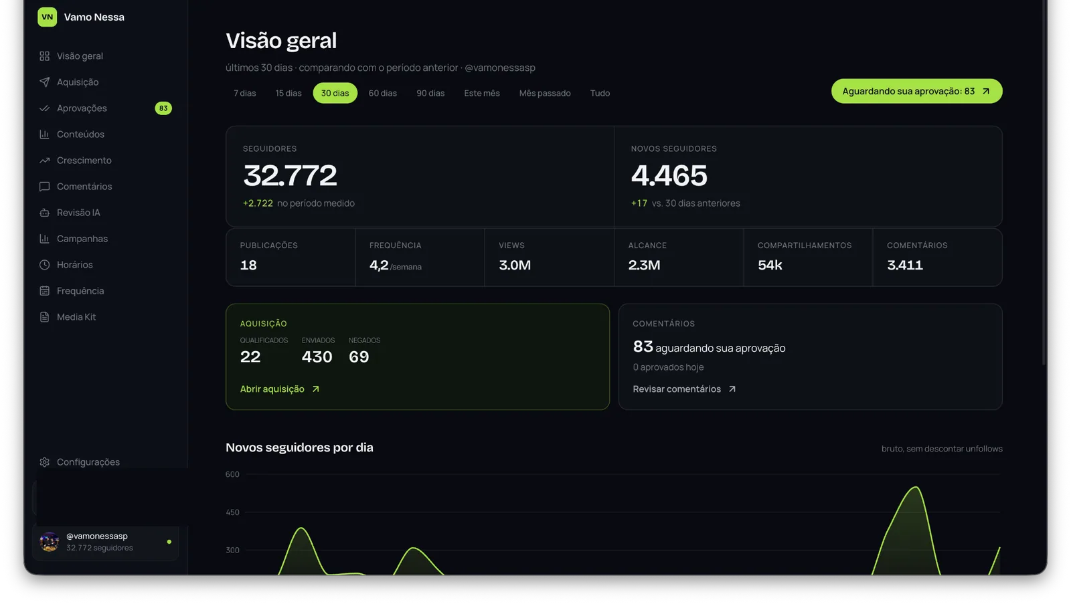Click the Horários clock icon

[44, 265]
